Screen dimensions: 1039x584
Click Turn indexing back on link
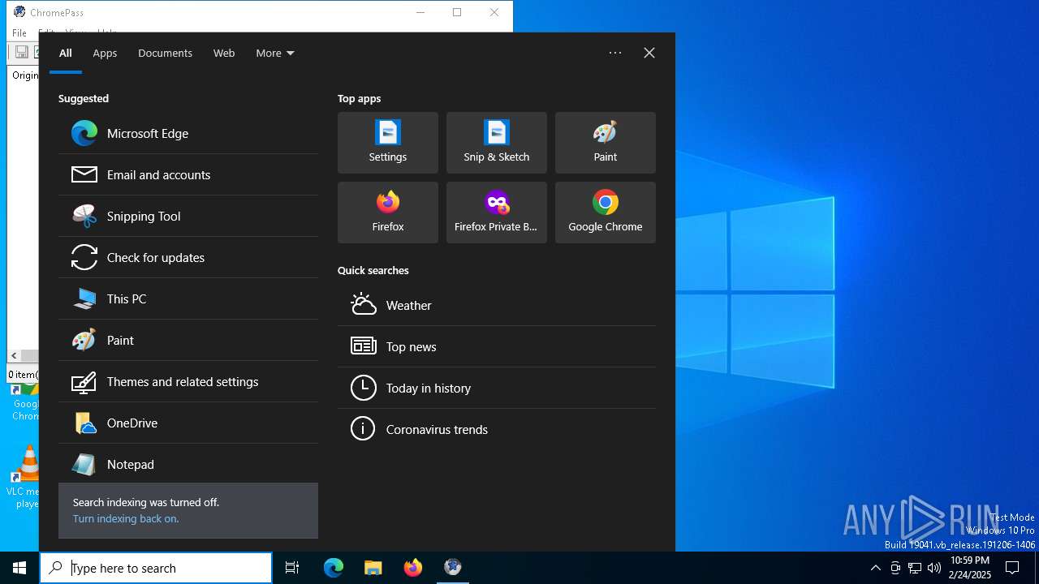pos(126,518)
